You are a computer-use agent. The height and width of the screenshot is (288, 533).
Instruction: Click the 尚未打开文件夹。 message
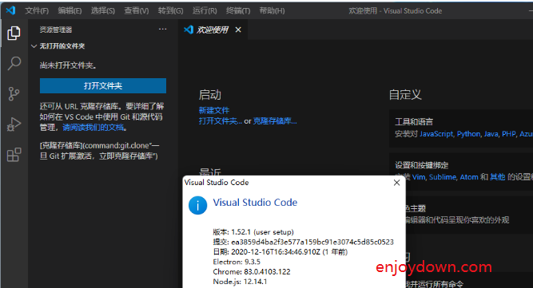point(68,65)
